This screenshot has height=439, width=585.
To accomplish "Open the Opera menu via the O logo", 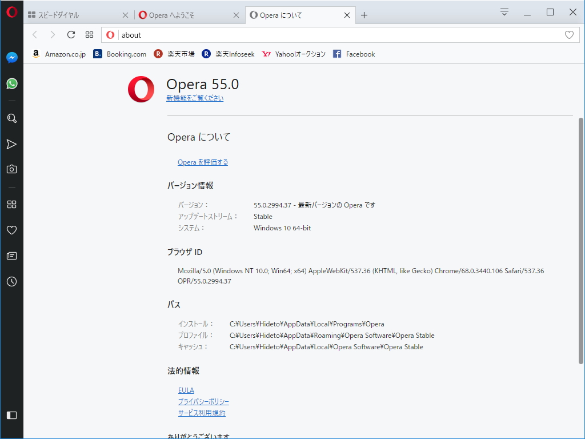I will tap(11, 11).
